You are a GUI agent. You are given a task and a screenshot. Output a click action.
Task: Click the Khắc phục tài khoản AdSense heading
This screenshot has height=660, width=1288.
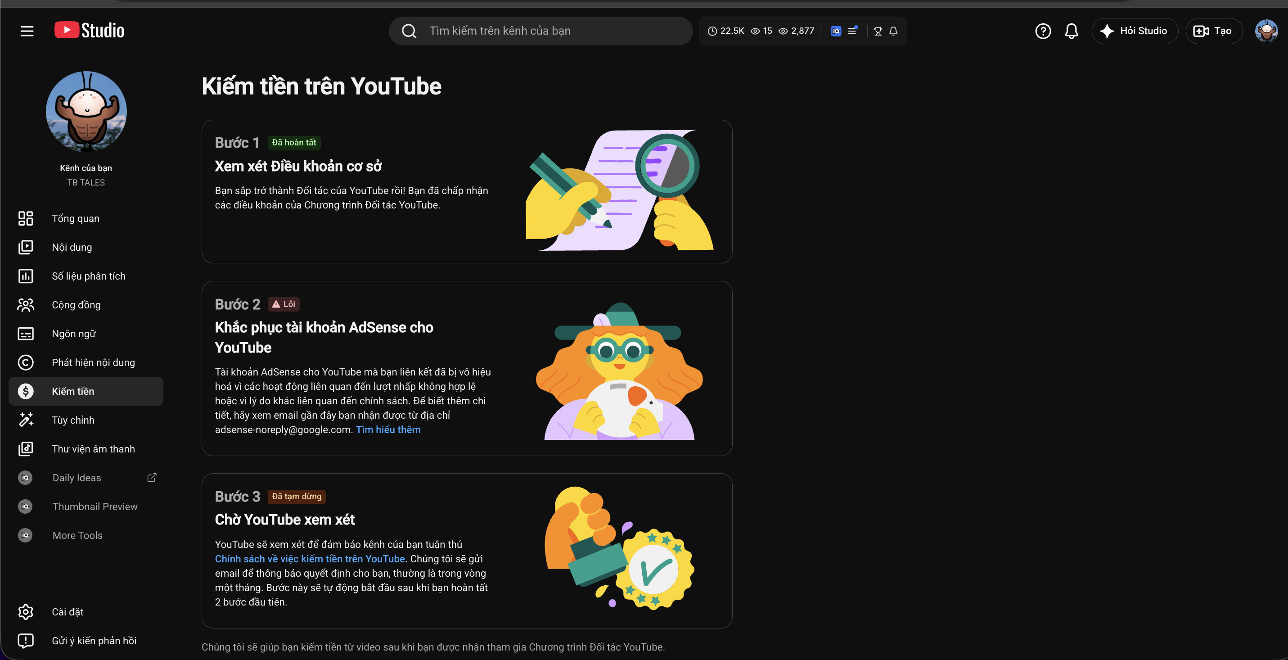click(324, 338)
